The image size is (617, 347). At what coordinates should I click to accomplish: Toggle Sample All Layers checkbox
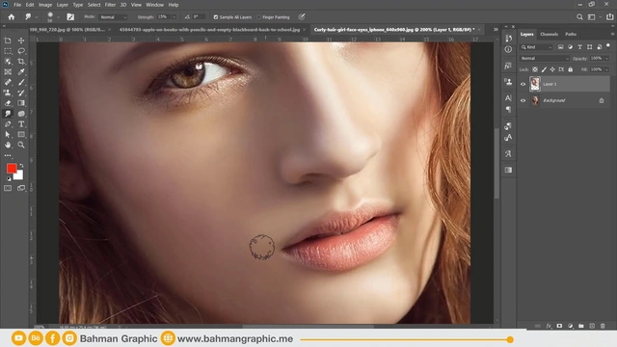(x=216, y=17)
